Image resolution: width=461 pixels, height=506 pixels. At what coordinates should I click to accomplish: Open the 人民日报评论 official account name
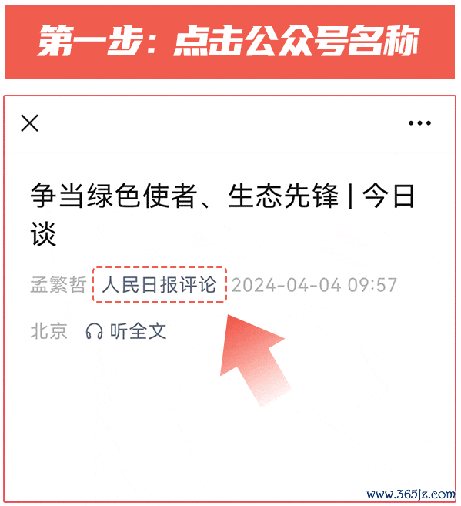coord(159,285)
